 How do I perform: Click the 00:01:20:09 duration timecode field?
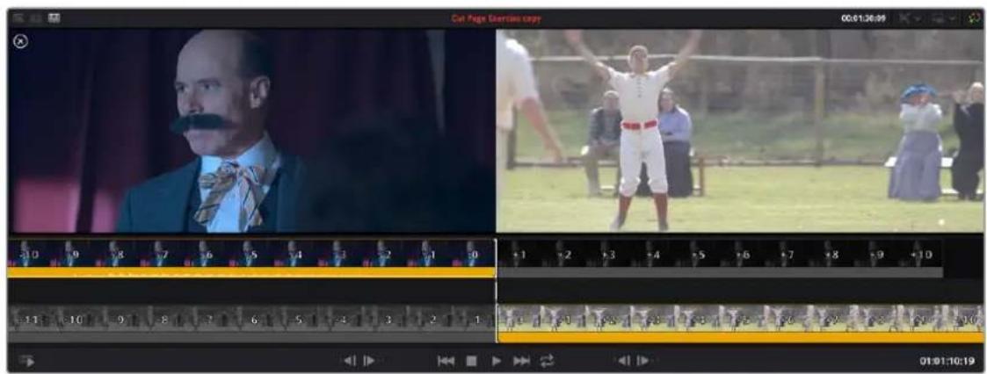pos(863,18)
